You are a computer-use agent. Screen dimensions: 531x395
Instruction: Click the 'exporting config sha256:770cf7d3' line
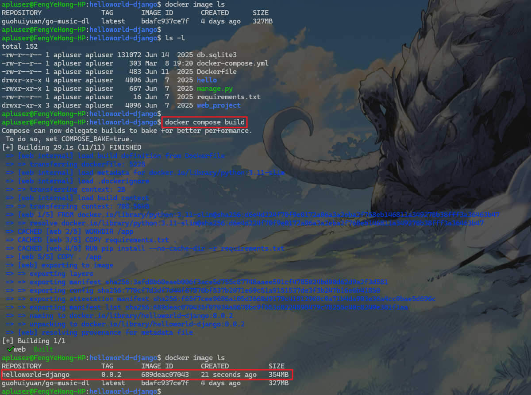[193, 290]
